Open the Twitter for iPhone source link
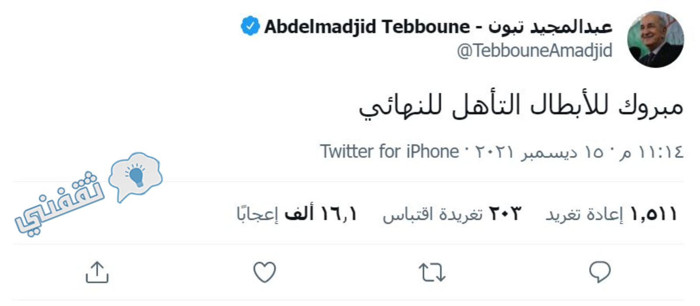Image resolution: width=700 pixels, height=306 pixels. (x=389, y=152)
